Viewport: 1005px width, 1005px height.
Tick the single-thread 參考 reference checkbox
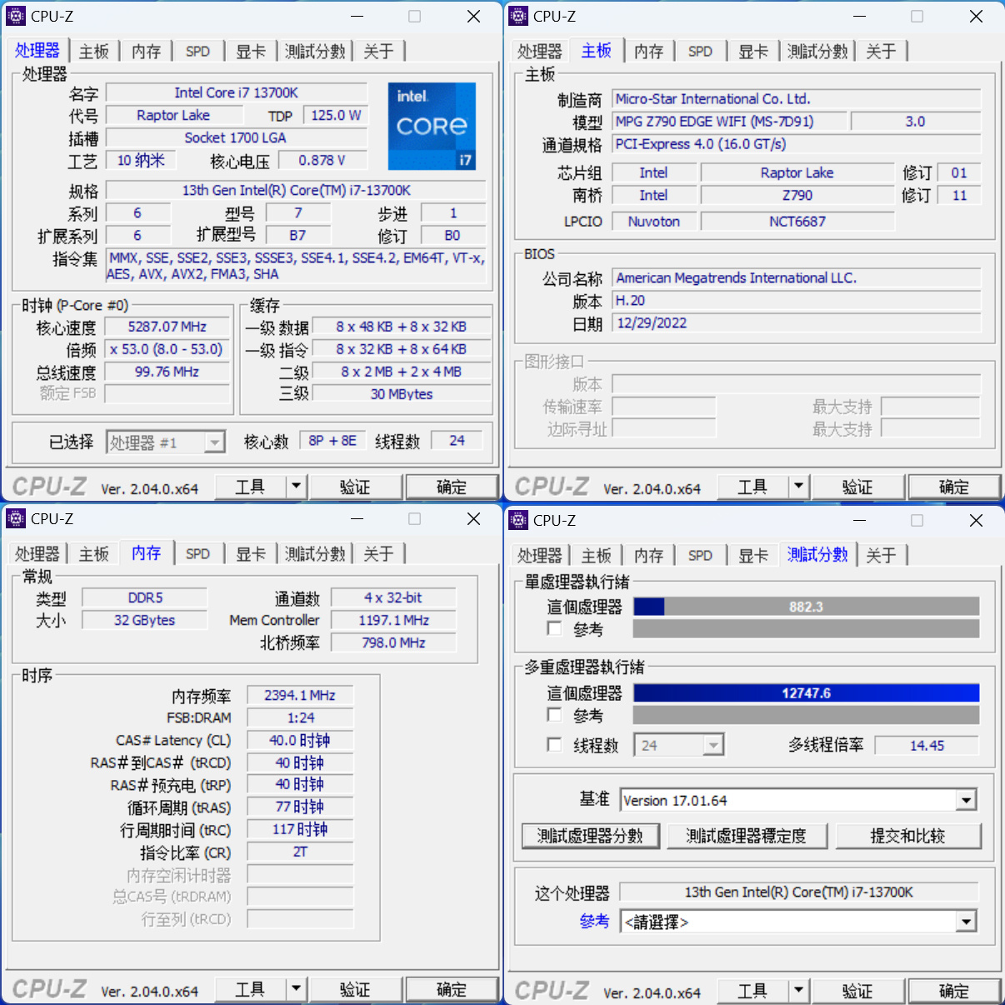point(554,628)
